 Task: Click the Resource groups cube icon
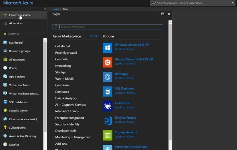tap(5, 51)
